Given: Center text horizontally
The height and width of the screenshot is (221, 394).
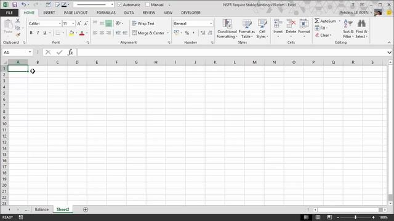Looking at the screenshot, I should pos(102,33).
